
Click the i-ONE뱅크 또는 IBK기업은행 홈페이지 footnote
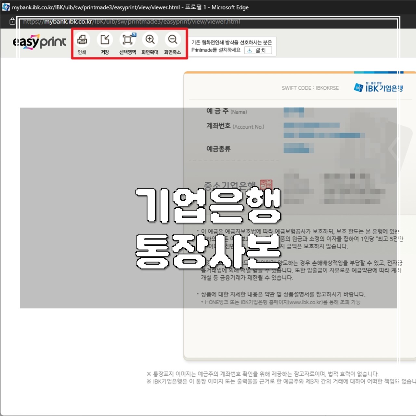(x=282, y=302)
